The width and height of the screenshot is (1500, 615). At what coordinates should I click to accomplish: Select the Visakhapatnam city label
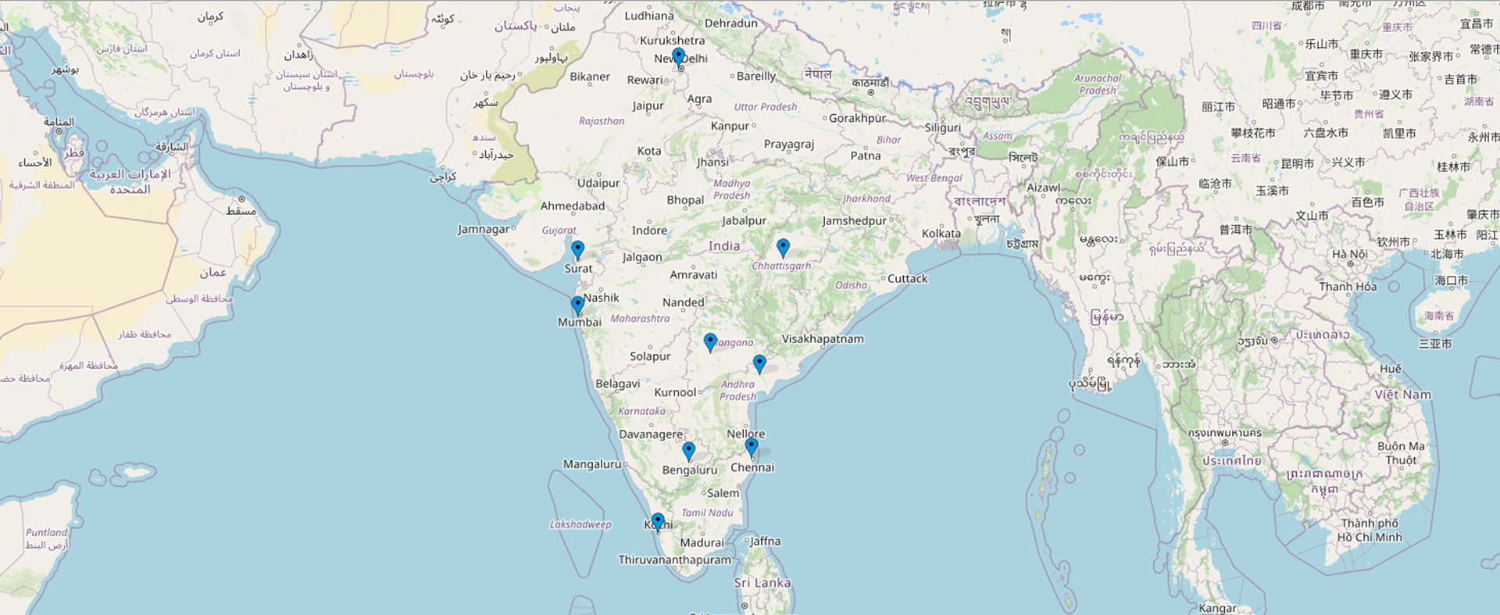[823, 339]
